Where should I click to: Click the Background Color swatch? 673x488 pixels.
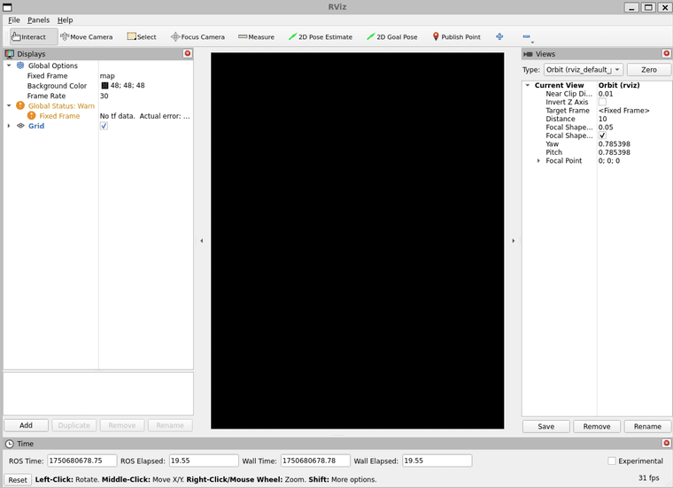(x=104, y=85)
